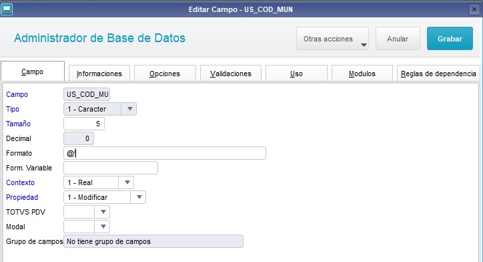
Task: Open the Modal dropdown
Action: tap(87, 227)
